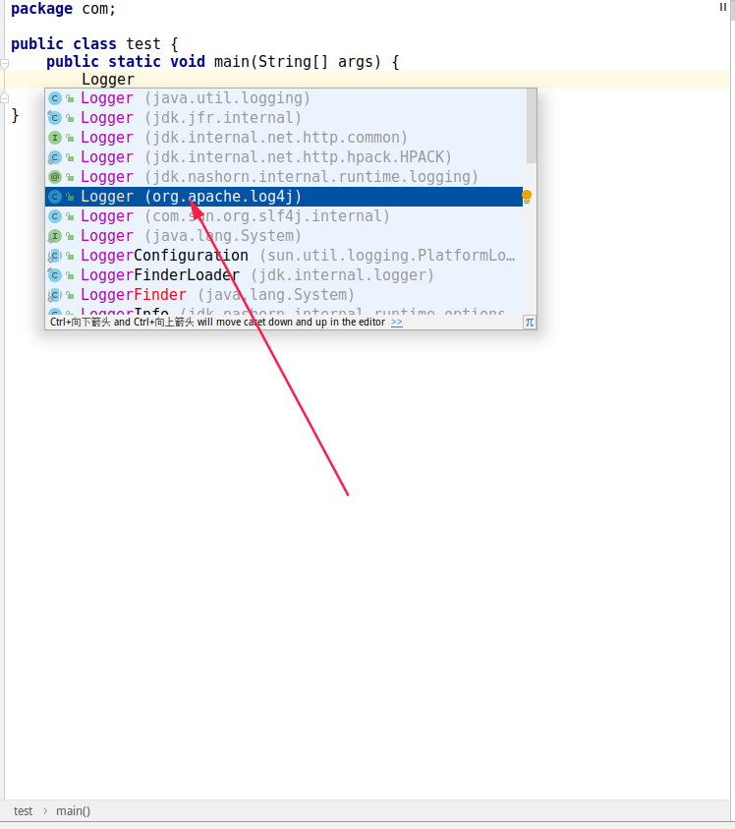Open the pi completion options icon

tap(530, 323)
